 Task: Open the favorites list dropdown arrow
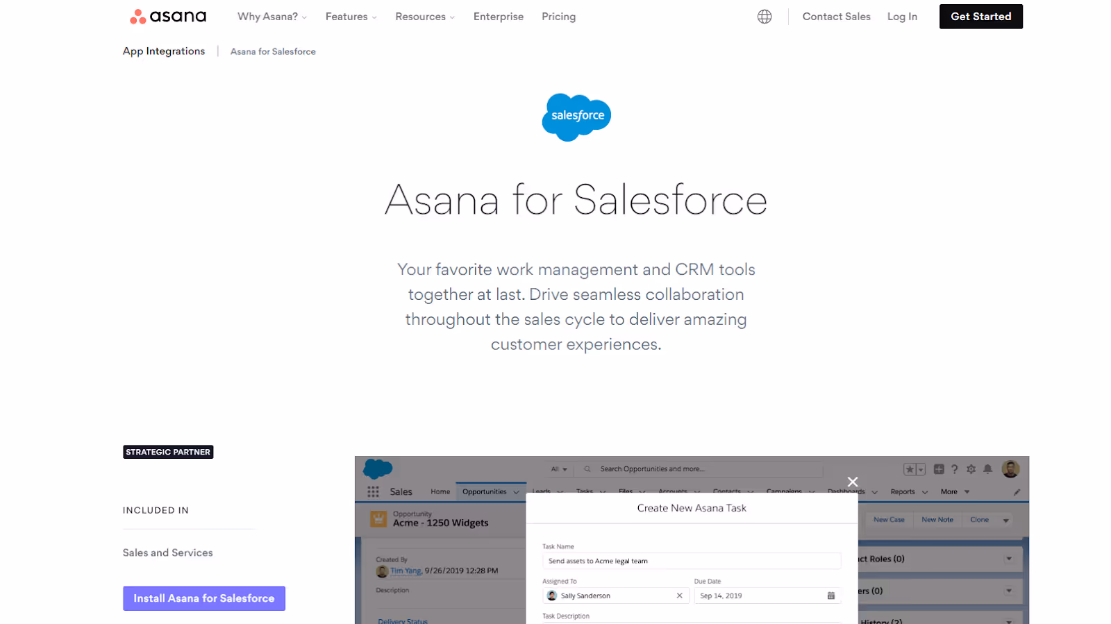(x=921, y=469)
